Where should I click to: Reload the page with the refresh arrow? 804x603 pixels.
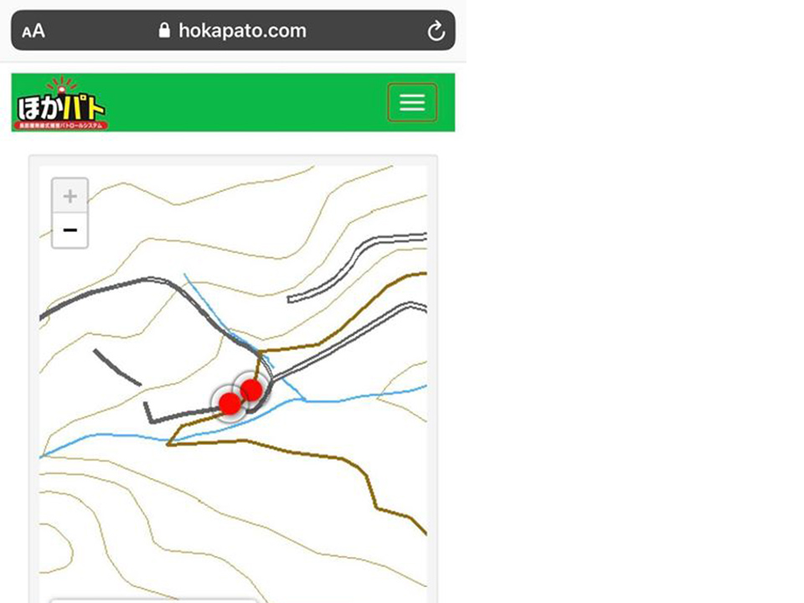435,31
